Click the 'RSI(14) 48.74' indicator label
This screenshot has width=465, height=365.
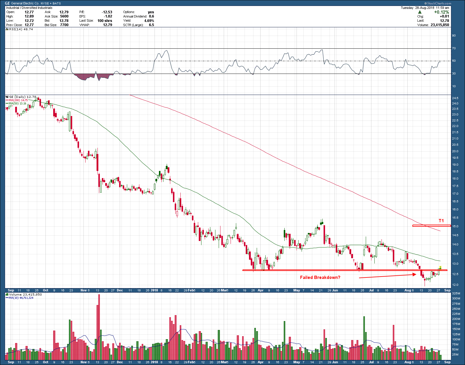click(21, 29)
